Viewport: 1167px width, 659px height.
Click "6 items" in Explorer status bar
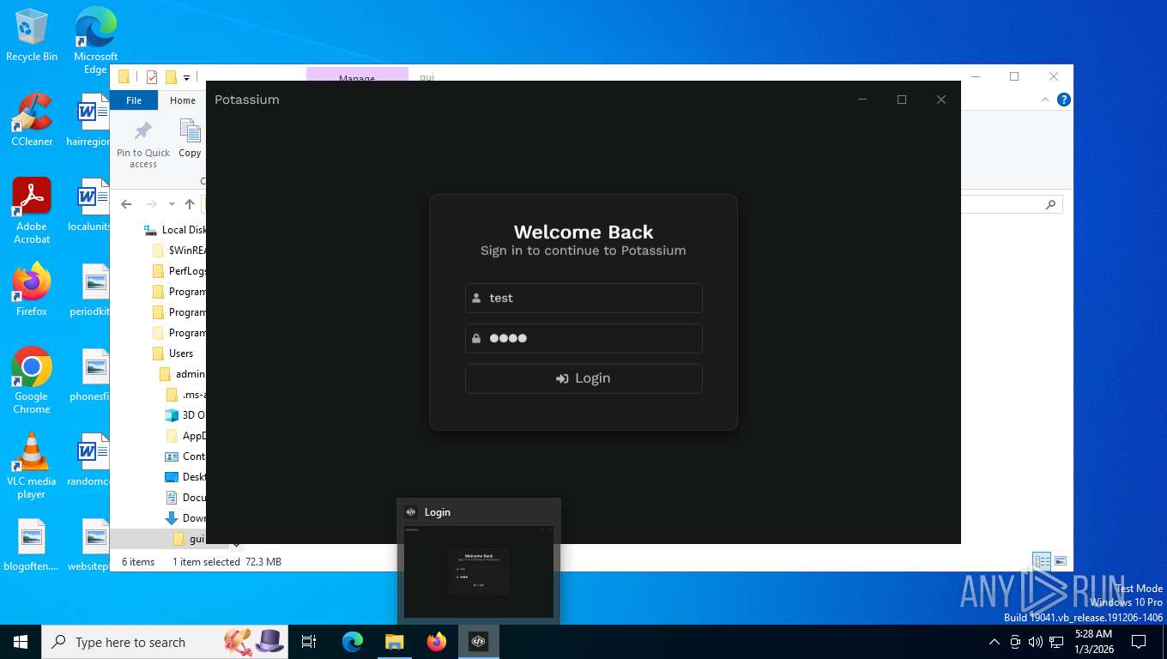click(x=138, y=562)
